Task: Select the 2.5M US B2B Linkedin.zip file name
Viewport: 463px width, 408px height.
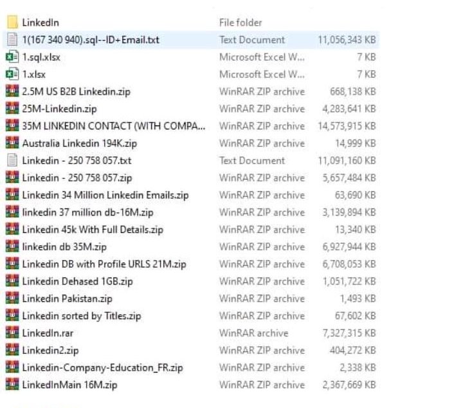Action: (76, 91)
